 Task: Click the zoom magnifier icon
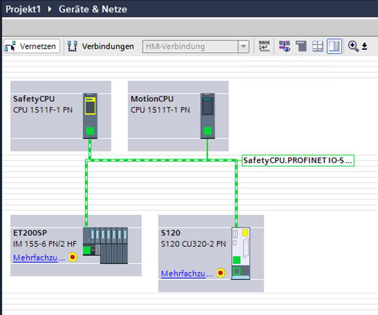[x=353, y=46]
